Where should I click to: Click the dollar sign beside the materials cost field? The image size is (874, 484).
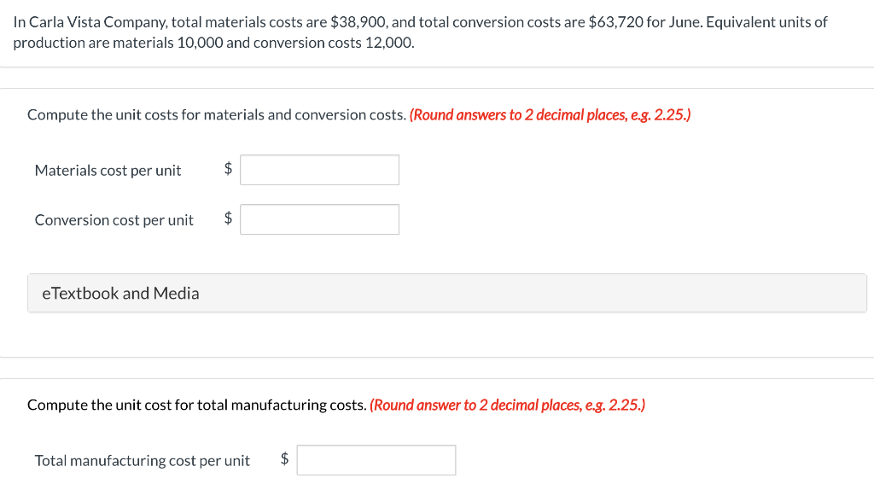point(228,170)
